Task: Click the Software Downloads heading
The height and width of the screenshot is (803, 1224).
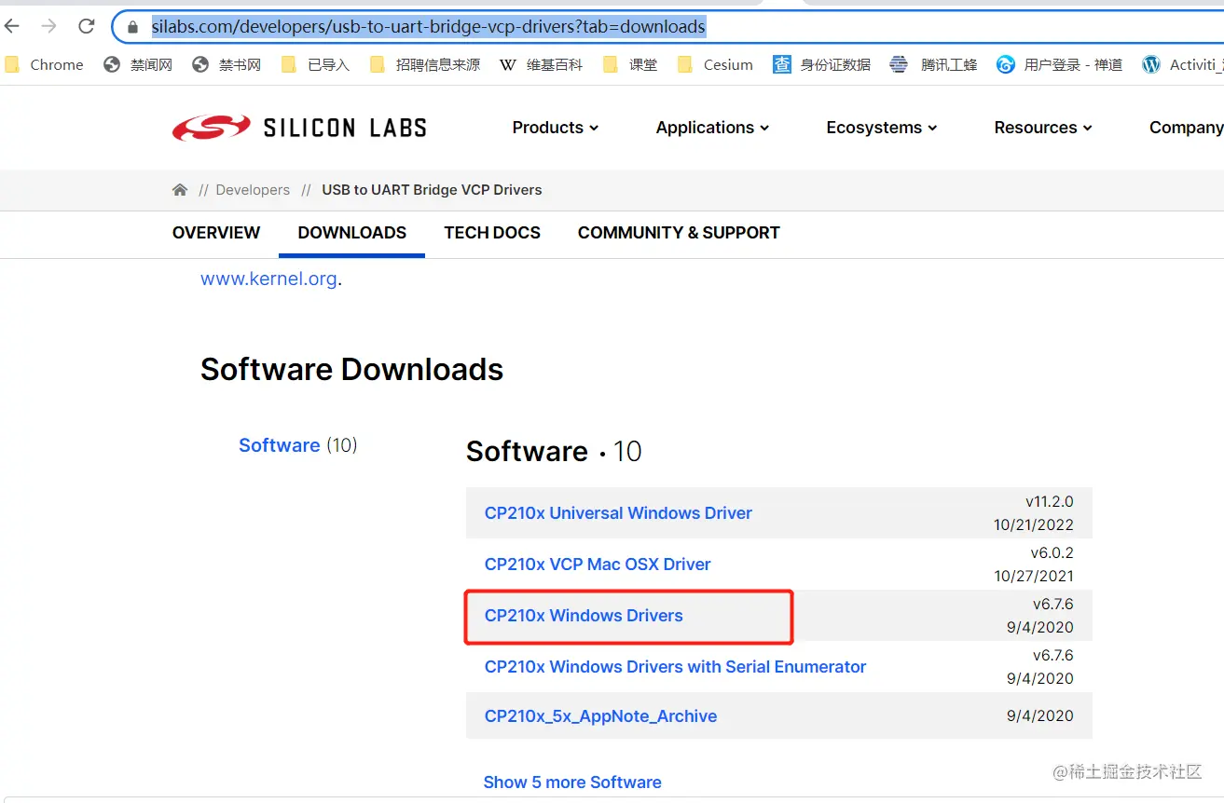Action: (351, 370)
